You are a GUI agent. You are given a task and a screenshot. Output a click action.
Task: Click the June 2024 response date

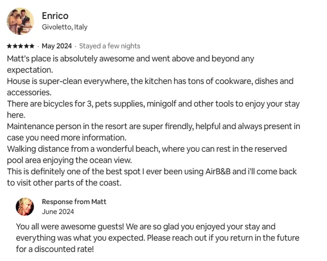pyautogui.click(x=58, y=212)
